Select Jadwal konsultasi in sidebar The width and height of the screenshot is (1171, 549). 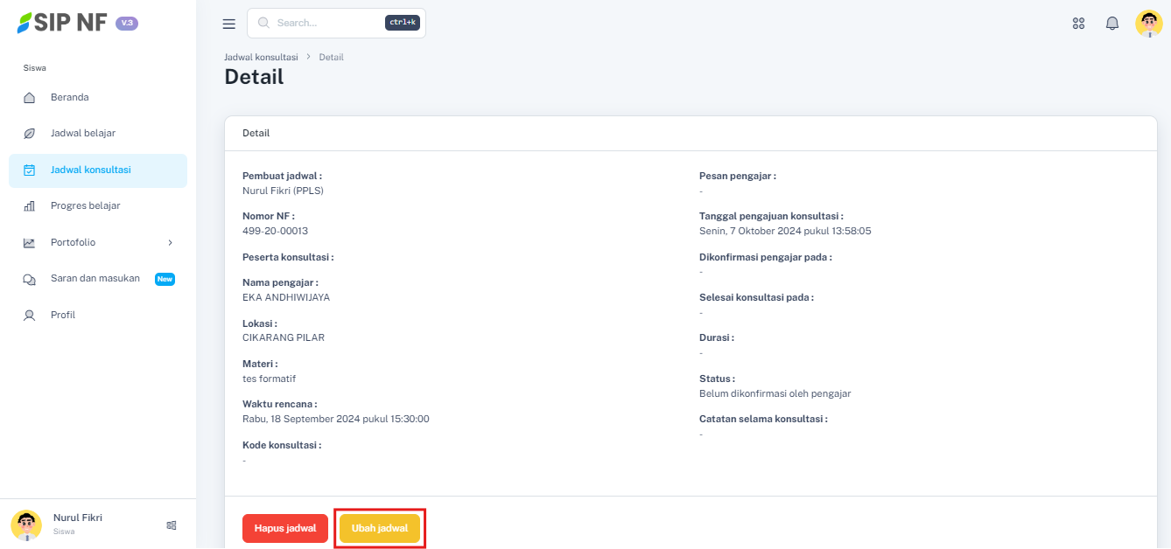(x=91, y=170)
